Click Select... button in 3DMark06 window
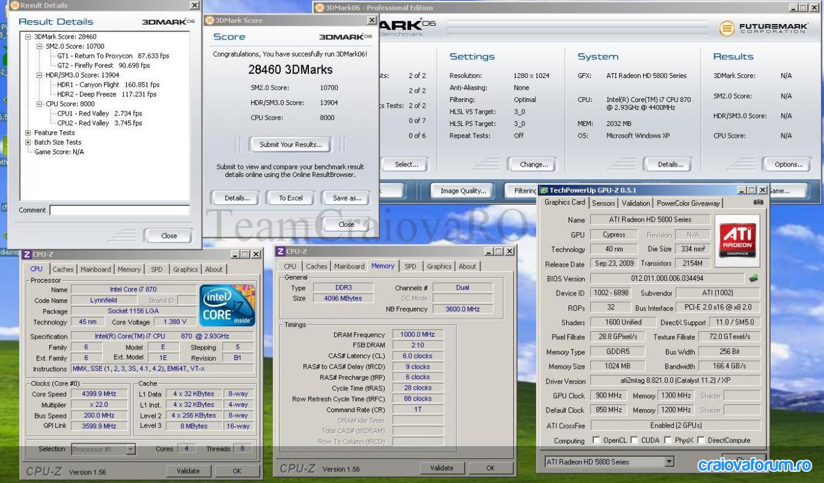Screen dimensions: 824x483 point(406,164)
